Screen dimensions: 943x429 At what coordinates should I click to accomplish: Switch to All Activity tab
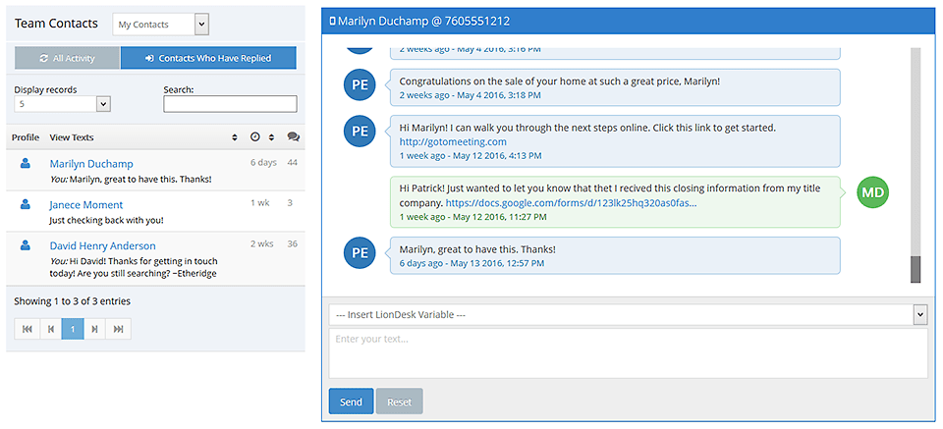click(68, 58)
